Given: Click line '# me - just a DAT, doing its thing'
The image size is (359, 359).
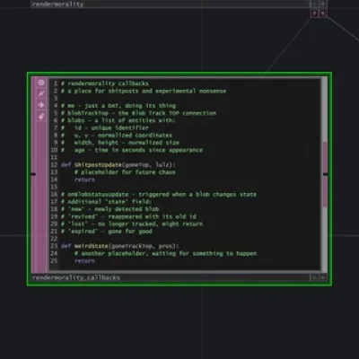Looking at the screenshot, I should (118, 106).
